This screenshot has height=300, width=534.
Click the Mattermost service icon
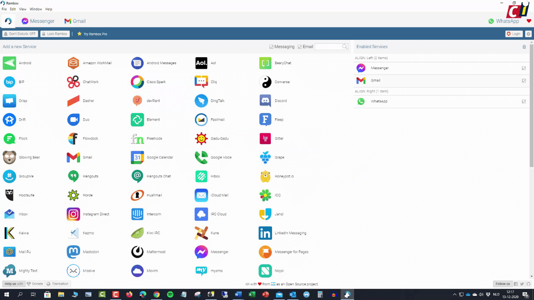[137, 252]
